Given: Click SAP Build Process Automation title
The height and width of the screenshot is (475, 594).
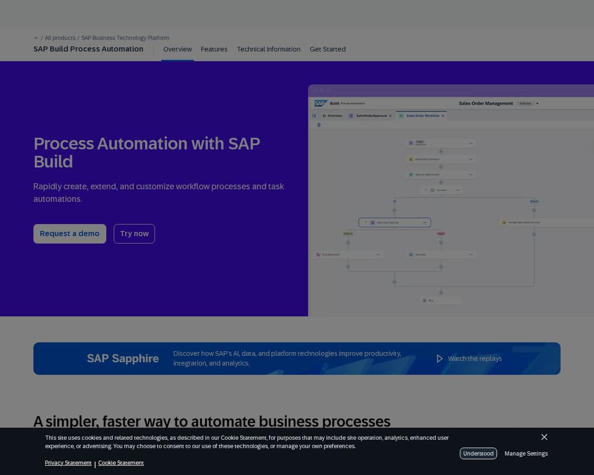Looking at the screenshot, I should [x=88, y=49].
